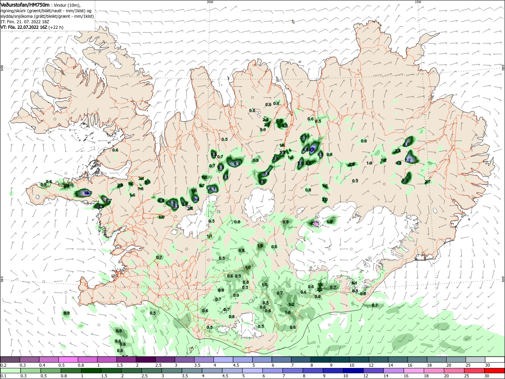The width and height of the screenshot is (505, 379).
Task: Select the 'IT: Fim. 21. 07. 2022 18Z' line
Action: click(x=24, y=22)
